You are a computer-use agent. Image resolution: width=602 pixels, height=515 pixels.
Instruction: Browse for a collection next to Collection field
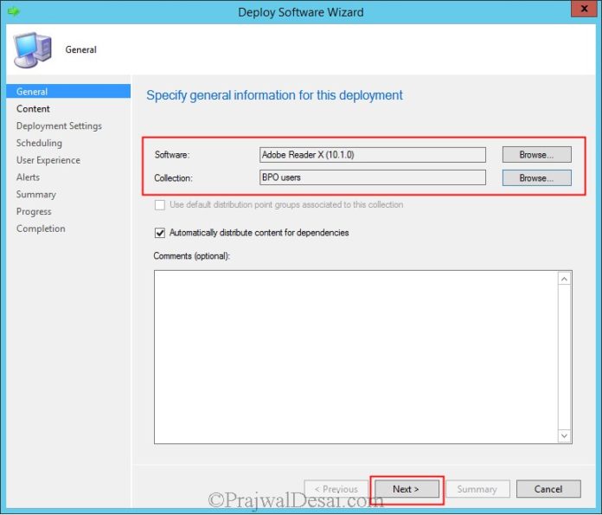(x=537, y=178)
